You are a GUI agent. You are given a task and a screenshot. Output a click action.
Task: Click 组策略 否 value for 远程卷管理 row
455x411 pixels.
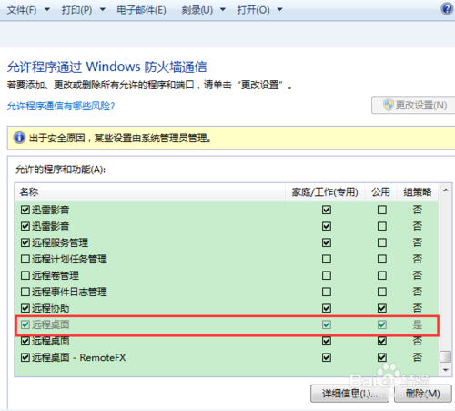[418, 275]
